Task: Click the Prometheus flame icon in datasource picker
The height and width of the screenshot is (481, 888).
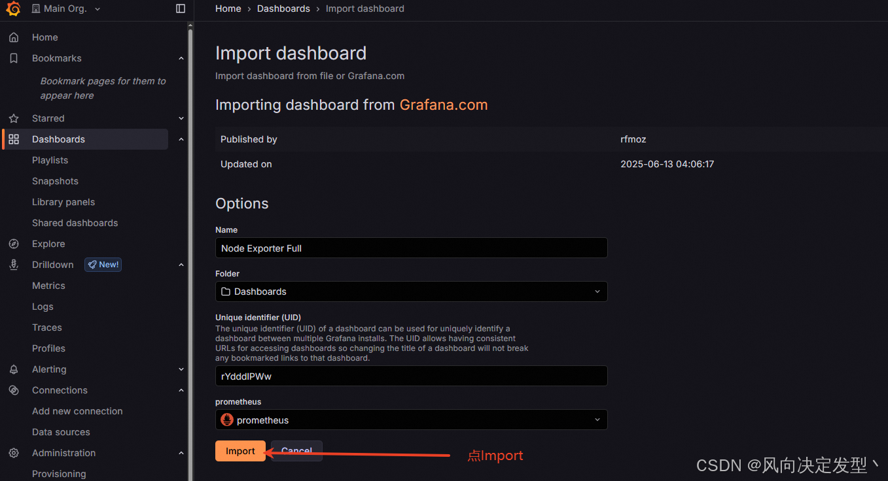Action: 227,420
